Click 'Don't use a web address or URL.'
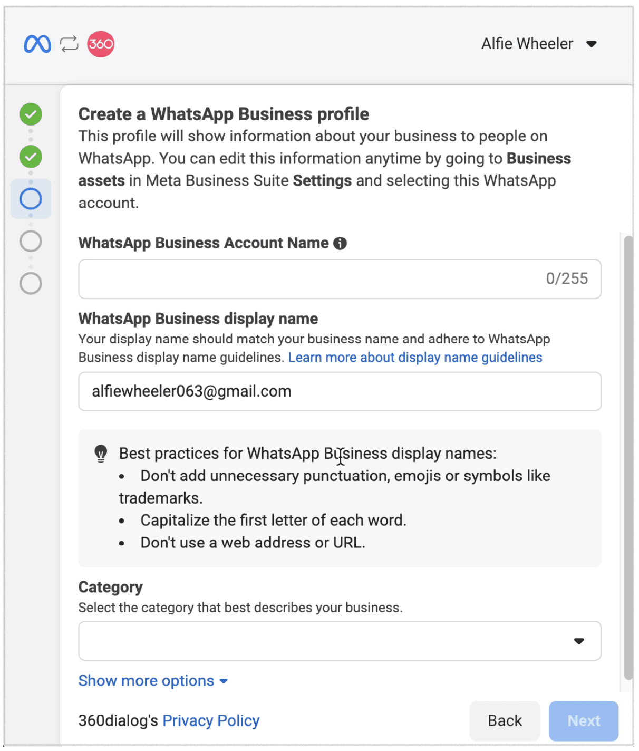Screen dimensions: 639x751 (x=253, y=543)
